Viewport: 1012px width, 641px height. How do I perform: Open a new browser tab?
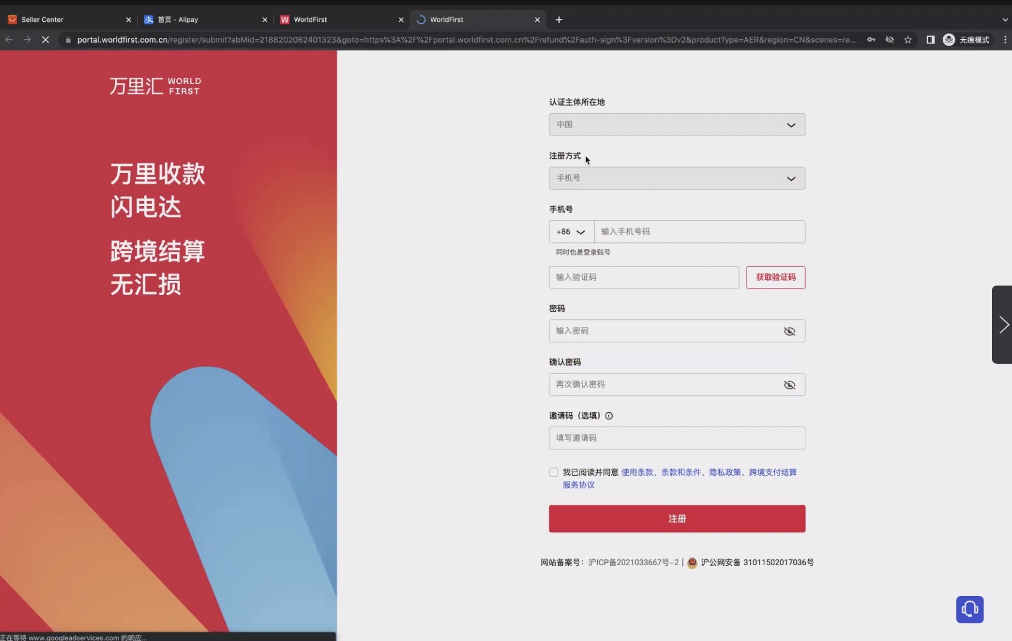[x=559, y=20]
